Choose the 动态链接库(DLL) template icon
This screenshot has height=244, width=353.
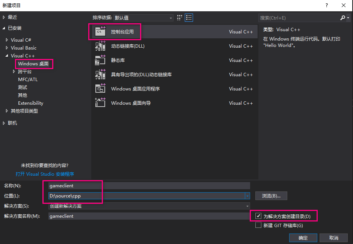(x=100, y=46)
